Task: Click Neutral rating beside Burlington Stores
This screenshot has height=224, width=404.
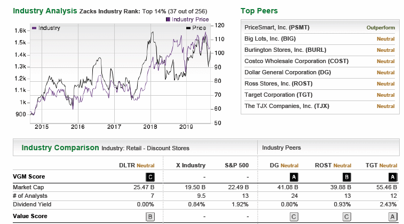Action: coord(386,50)
